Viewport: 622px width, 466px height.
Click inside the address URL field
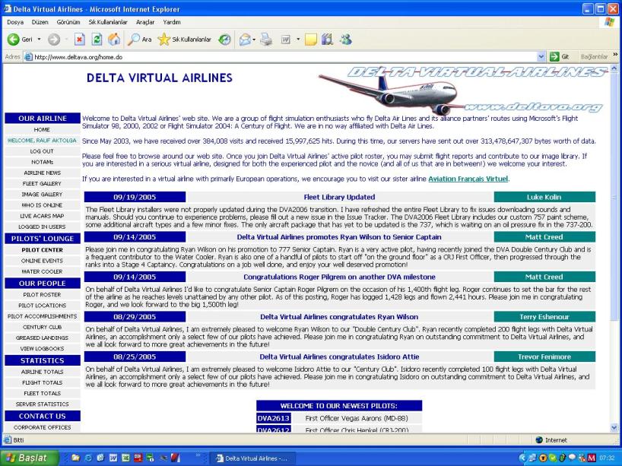[x=284, y=57]
